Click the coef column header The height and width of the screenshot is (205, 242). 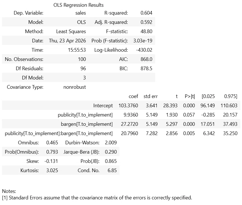(133, 96)
